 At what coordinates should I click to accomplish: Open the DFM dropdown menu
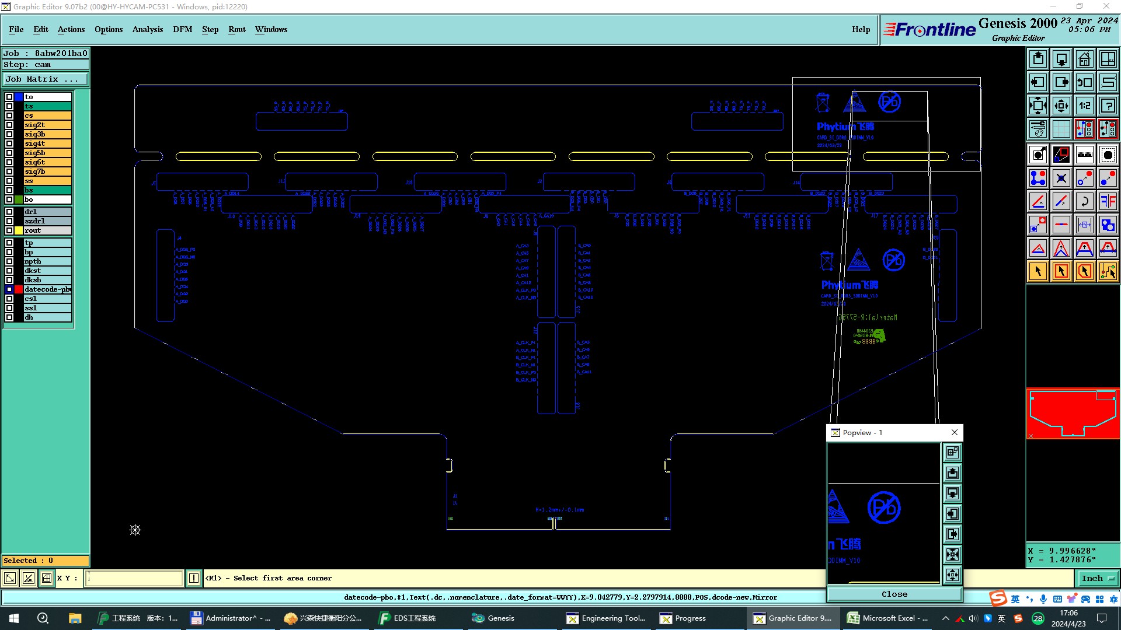click(182, 29)
